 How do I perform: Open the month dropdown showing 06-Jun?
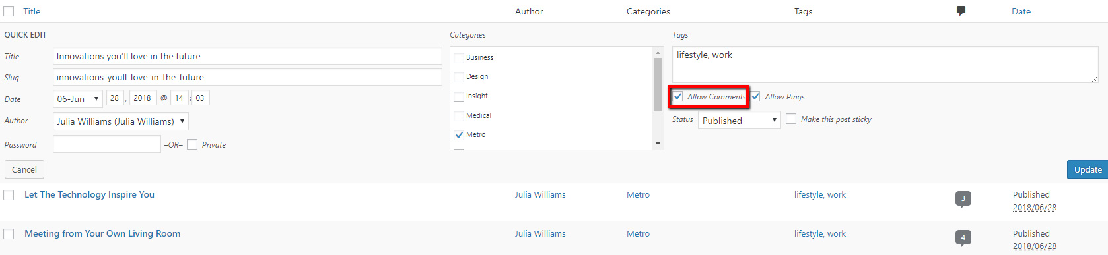click(78, 99)
